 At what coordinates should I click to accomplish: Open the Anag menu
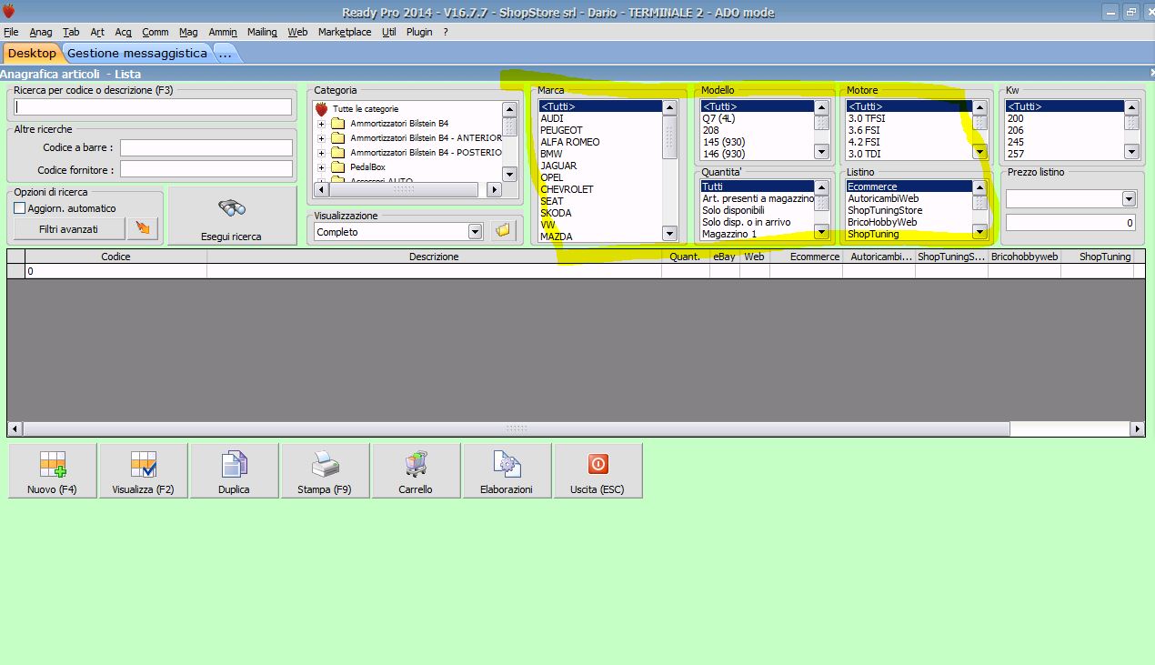41,32
